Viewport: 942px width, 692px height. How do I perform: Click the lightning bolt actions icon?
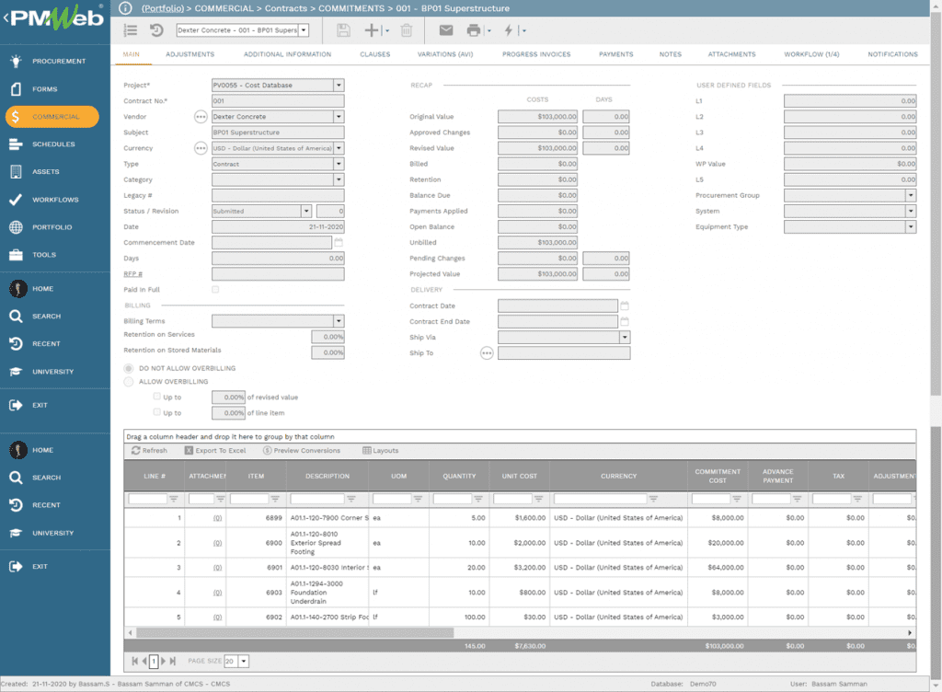[x=508, y=30]
